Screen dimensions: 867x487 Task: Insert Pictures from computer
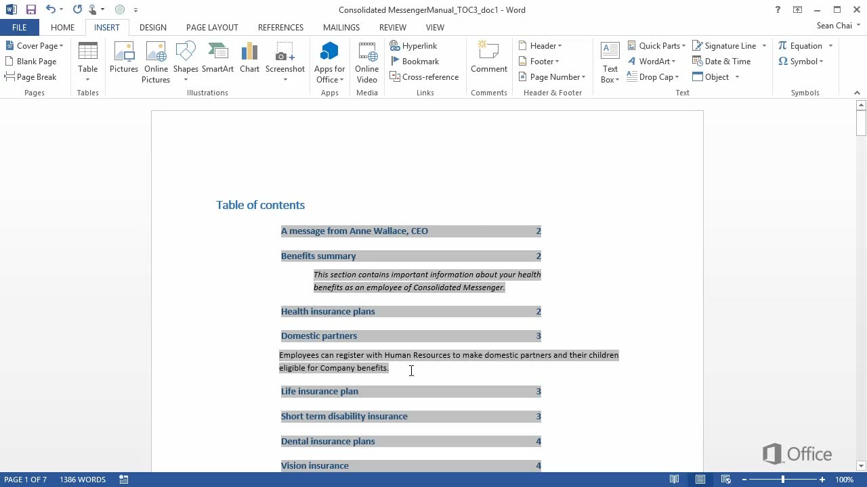tap(124, 57)
